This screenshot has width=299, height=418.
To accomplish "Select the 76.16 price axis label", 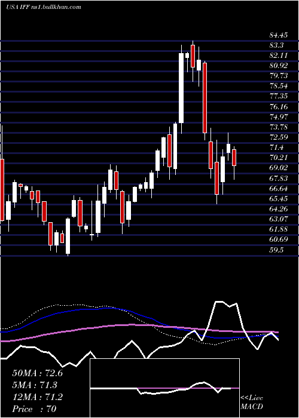I will pos(279,107).
